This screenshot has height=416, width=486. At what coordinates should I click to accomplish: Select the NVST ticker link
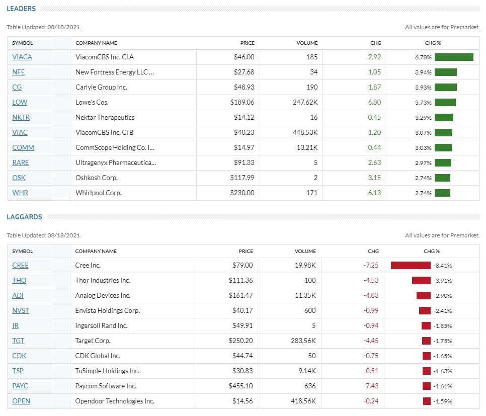21,310
